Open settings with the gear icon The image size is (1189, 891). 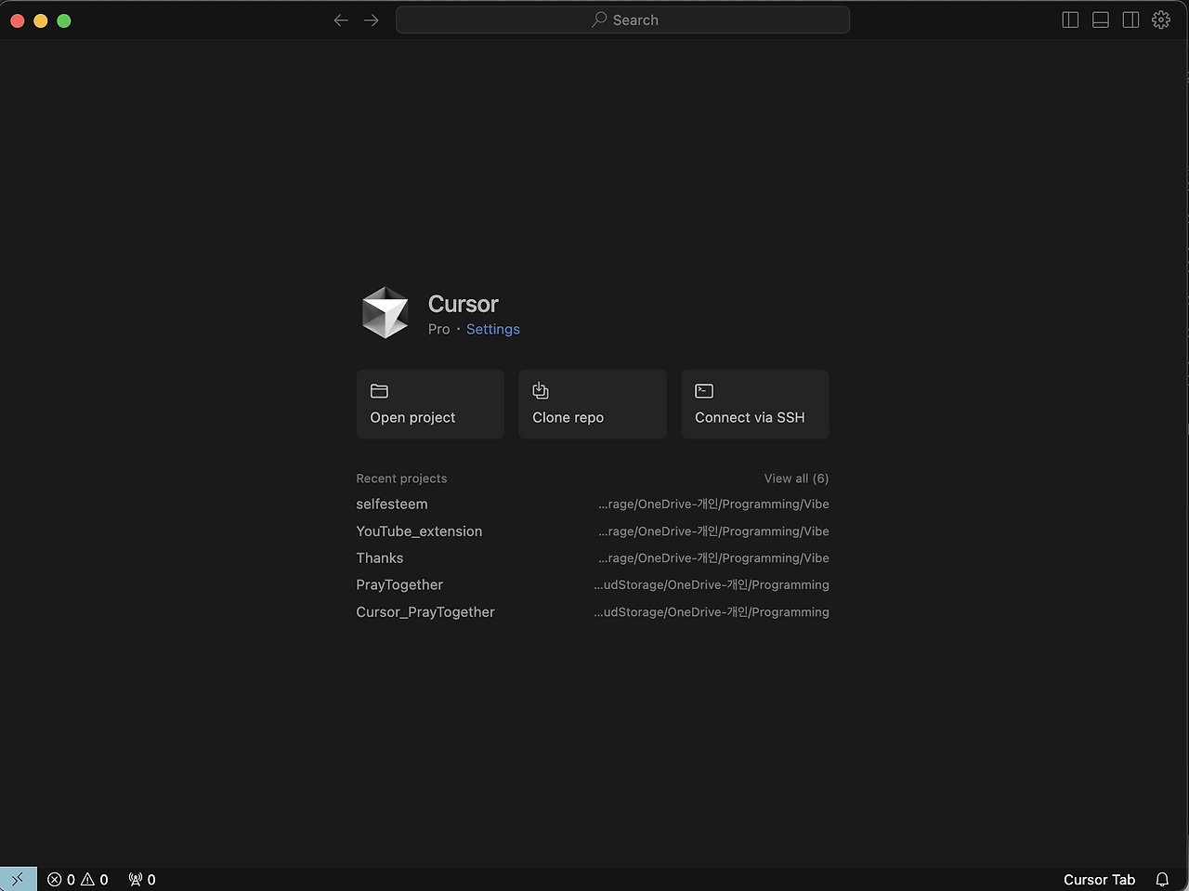point(1161,20)
